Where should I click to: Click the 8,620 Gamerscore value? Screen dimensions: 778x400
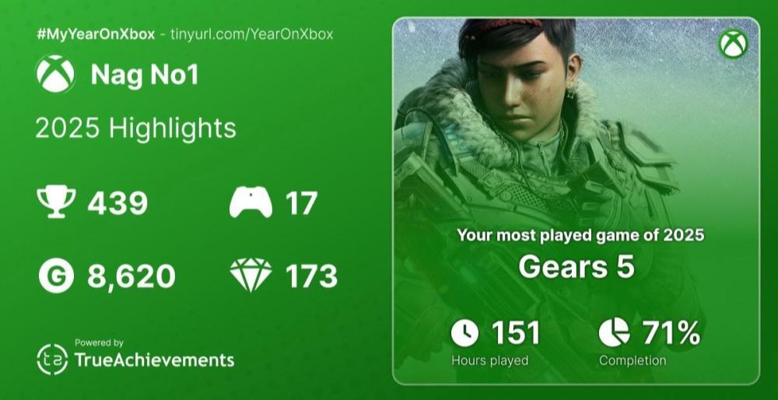[131, 276]
